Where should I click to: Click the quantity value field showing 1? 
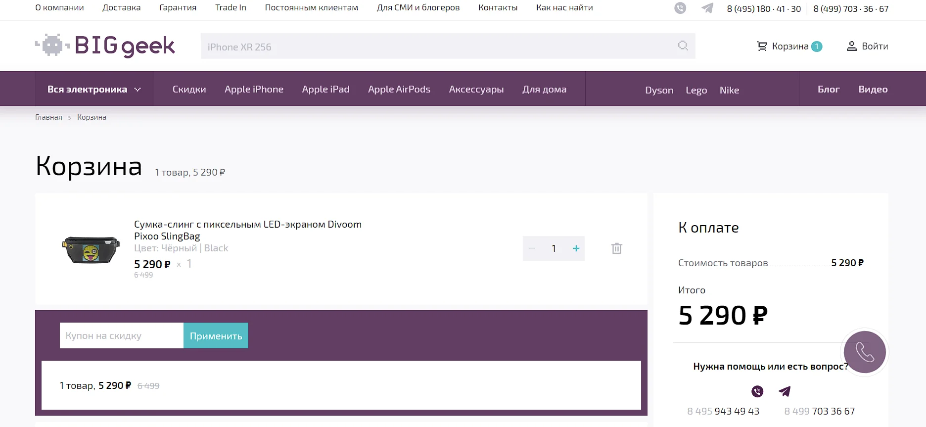[554, 248]
